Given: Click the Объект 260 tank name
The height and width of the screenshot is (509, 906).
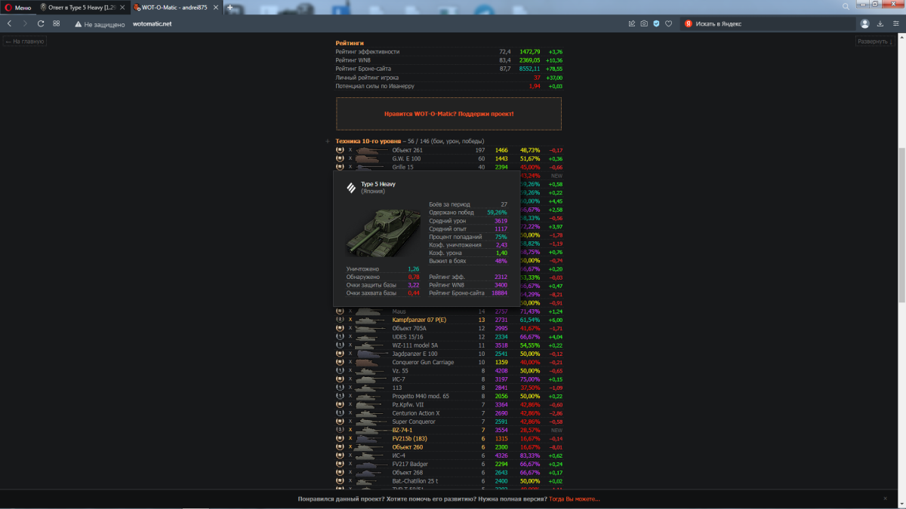Looking at the screenshot, I should tap(408, 447).
